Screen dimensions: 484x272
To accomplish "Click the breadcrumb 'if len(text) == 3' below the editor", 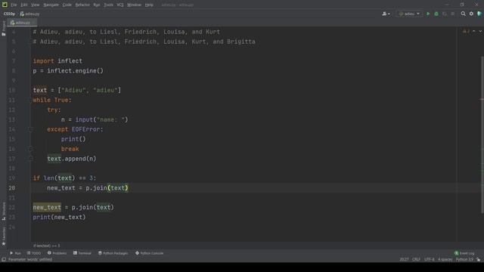I will [46, 246].
